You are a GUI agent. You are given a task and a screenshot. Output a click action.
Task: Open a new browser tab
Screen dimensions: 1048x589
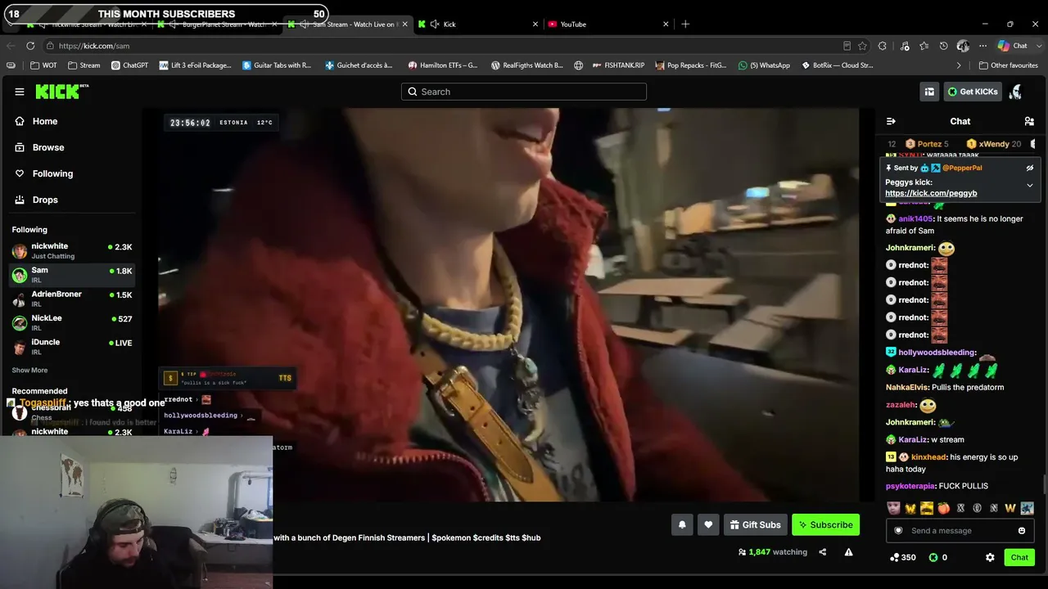[685, 25]
